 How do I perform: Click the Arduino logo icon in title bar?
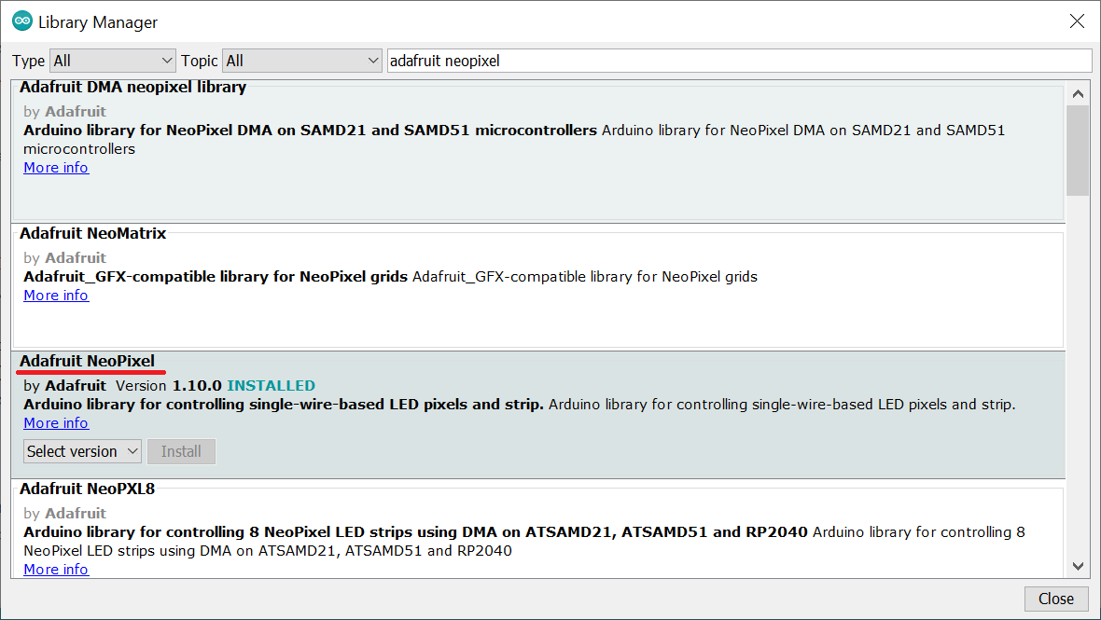coord(22,21)
